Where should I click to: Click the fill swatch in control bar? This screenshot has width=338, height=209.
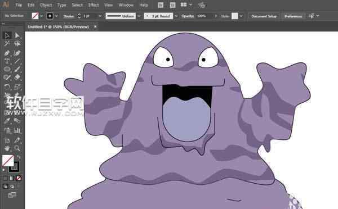point(35,16)
